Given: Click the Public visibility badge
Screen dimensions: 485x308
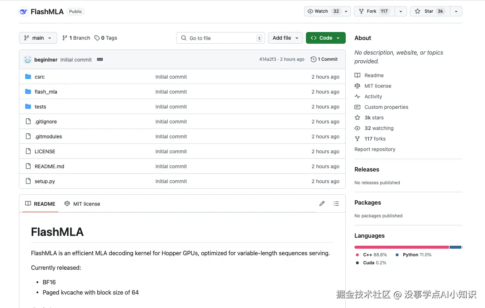Looking at the screenshot, I should click(75, 12).
